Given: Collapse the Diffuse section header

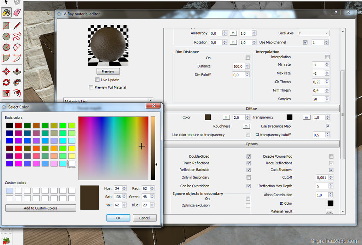Looking at the screenshot, I should click(251, 109).
